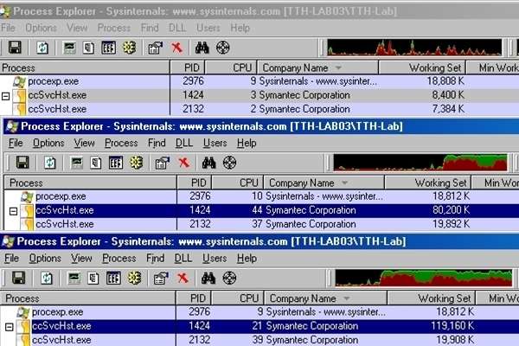Sort by Working Set column in top window
Screen dimensions: 519x346
(422, 67)
